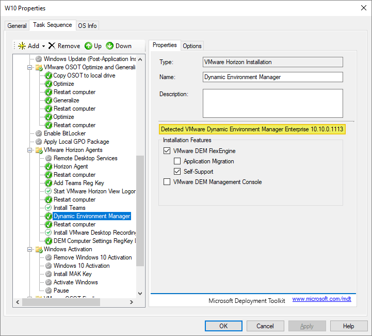
Task: Select the Horizon Agent step icon
Action: [x=48, y=166]
